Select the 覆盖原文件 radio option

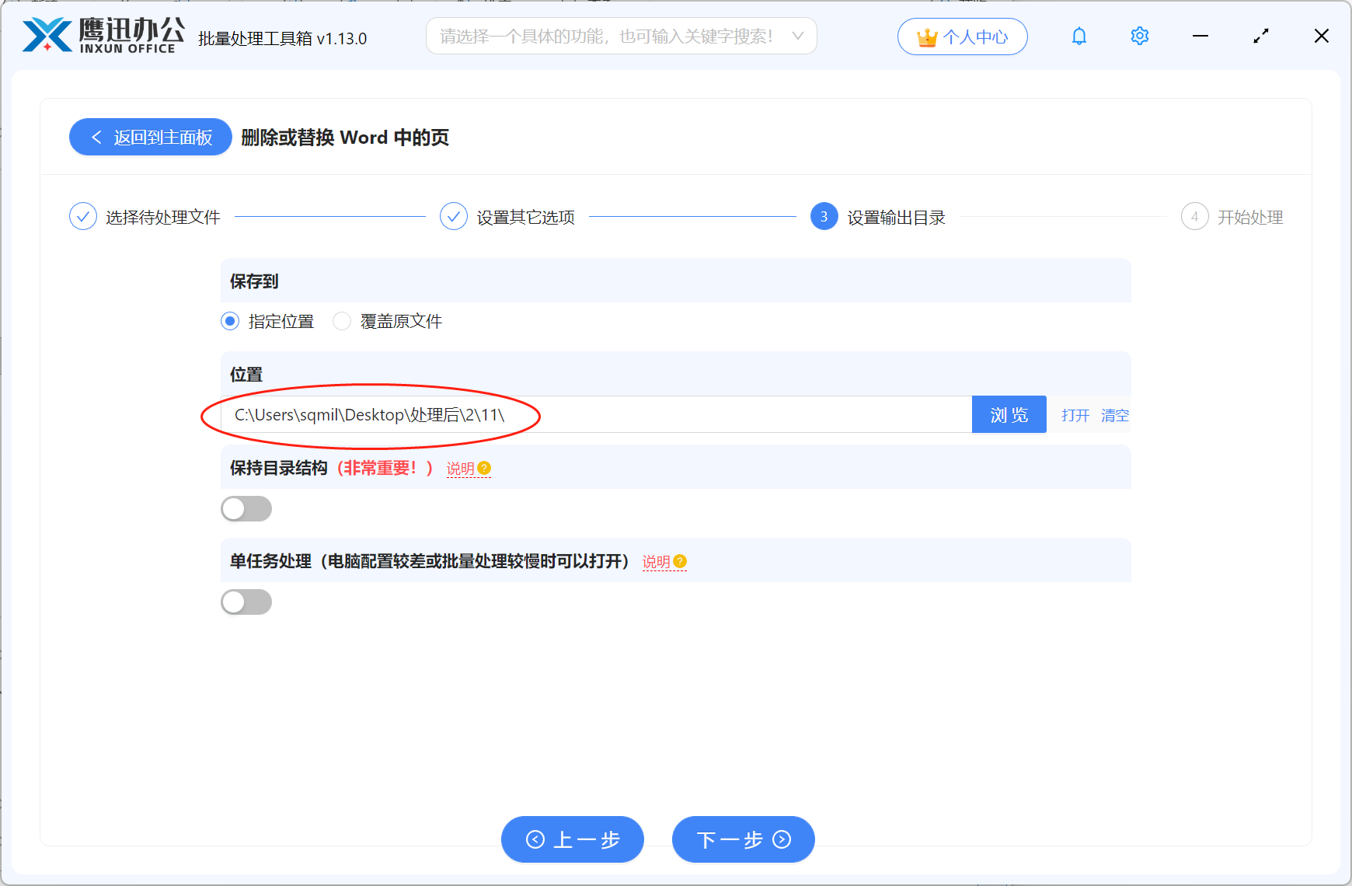click(x=342, y=321)
